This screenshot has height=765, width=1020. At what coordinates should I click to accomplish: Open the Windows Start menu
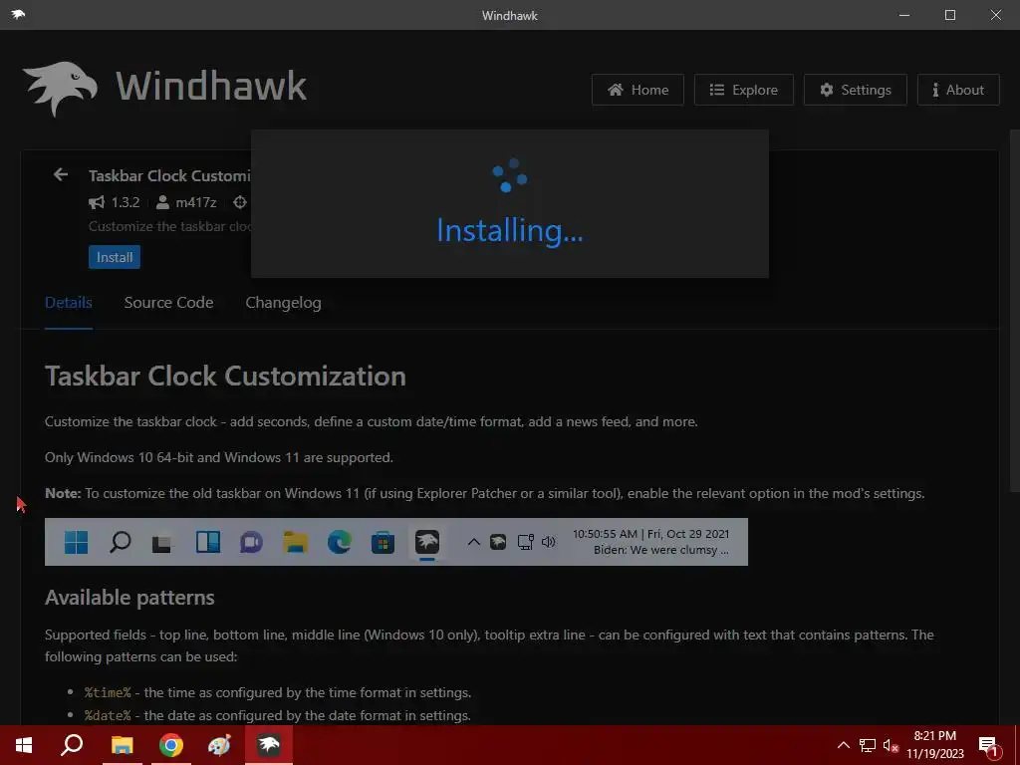tap(24, 745)
